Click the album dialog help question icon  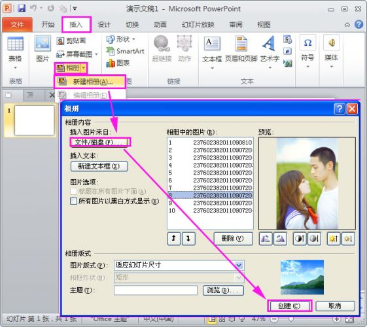tap(340, 109)
